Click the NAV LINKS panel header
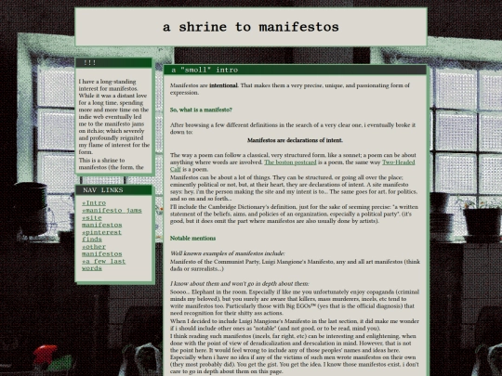Screen dimensions: 502x376 coord(113,190)
